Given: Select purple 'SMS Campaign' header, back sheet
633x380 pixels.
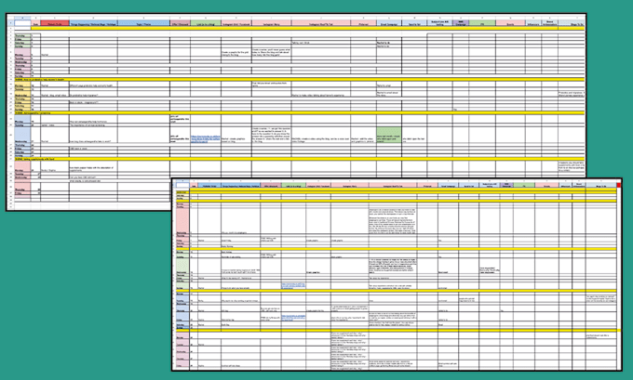Looking at the screenshot, I should (461, 23).
